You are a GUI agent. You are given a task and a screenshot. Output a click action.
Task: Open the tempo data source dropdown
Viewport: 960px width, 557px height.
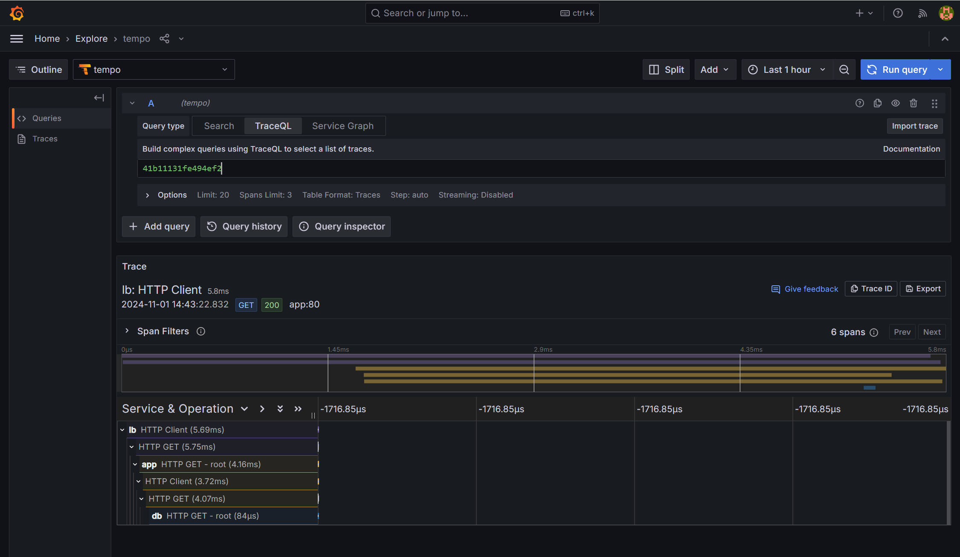coord(154,69)
